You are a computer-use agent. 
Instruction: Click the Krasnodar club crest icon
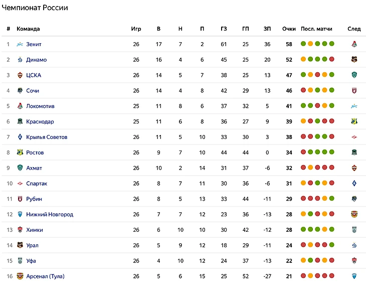pyautogui.click(x=20, y=122)
